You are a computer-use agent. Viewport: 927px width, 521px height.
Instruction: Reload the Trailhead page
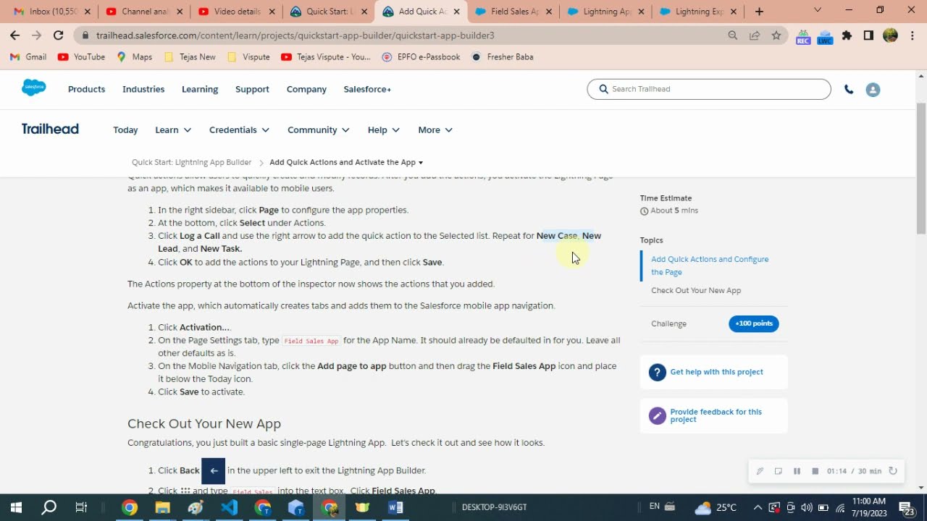tap(58, 35)
